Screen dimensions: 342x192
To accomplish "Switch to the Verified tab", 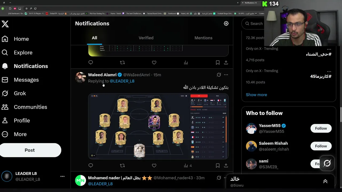I will [x=146, y=38].
